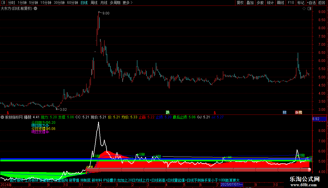The height and width of the screenshot is (188, 328).
Task: Click the 多股 multi-stock button
Action: [260, 3]
